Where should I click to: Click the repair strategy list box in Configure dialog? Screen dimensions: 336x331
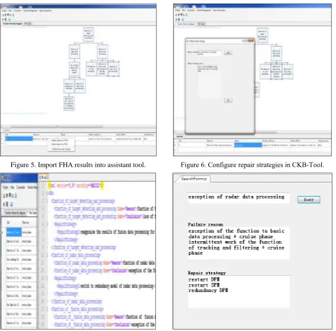208,81
